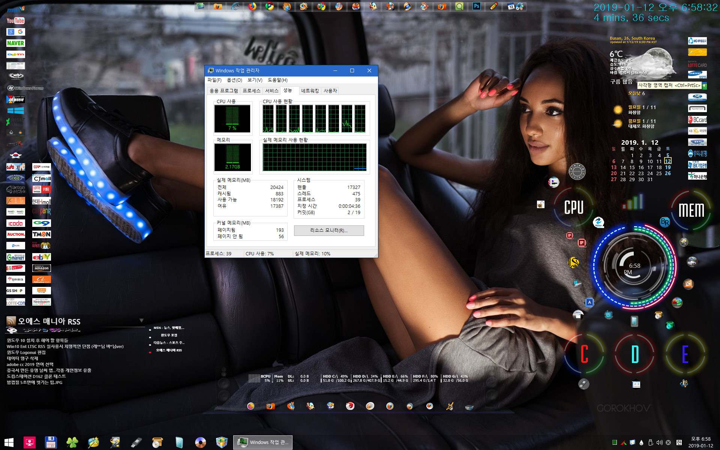
Task: Open the eBay shortcut icon
Action: pyautogui.click(x=42, y=257)
